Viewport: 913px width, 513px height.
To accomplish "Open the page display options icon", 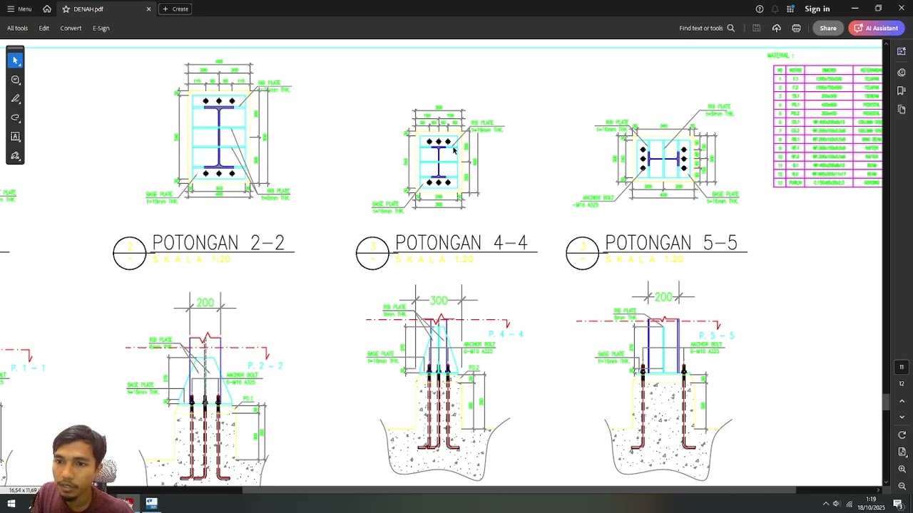I will 902,452.
